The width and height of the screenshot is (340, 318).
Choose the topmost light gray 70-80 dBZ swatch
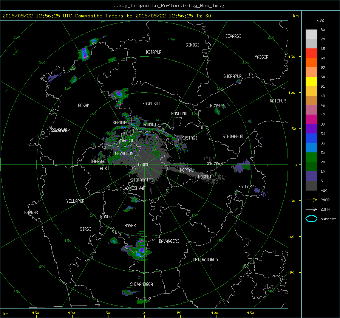tap(311, 34)
